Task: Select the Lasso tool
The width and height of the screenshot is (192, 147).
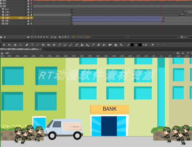Action: point(21,45)
